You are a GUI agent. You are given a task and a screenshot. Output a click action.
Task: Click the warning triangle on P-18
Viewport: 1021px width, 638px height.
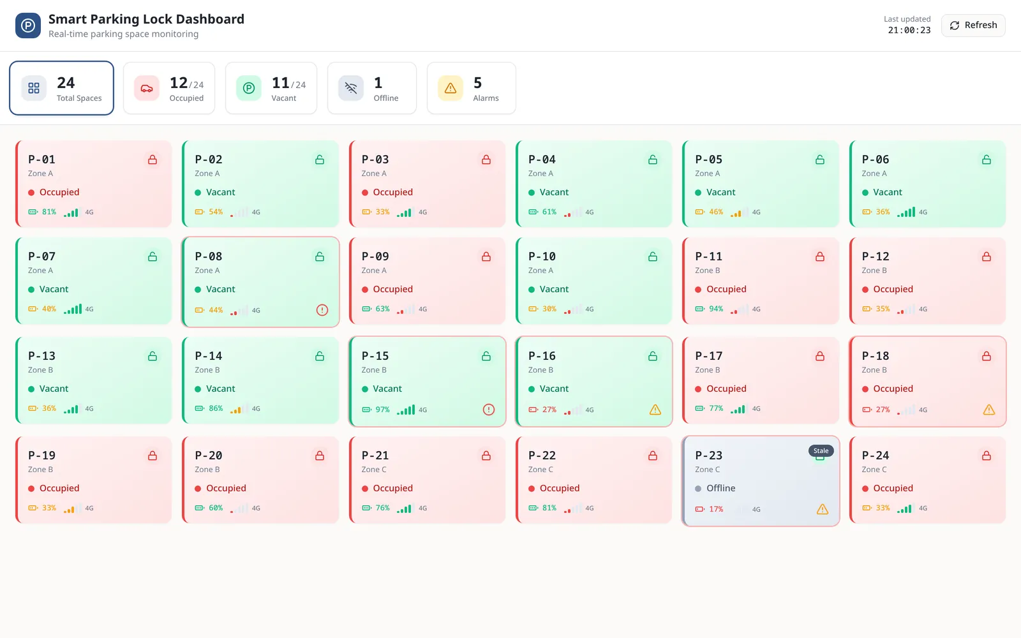tap(989, 410)
